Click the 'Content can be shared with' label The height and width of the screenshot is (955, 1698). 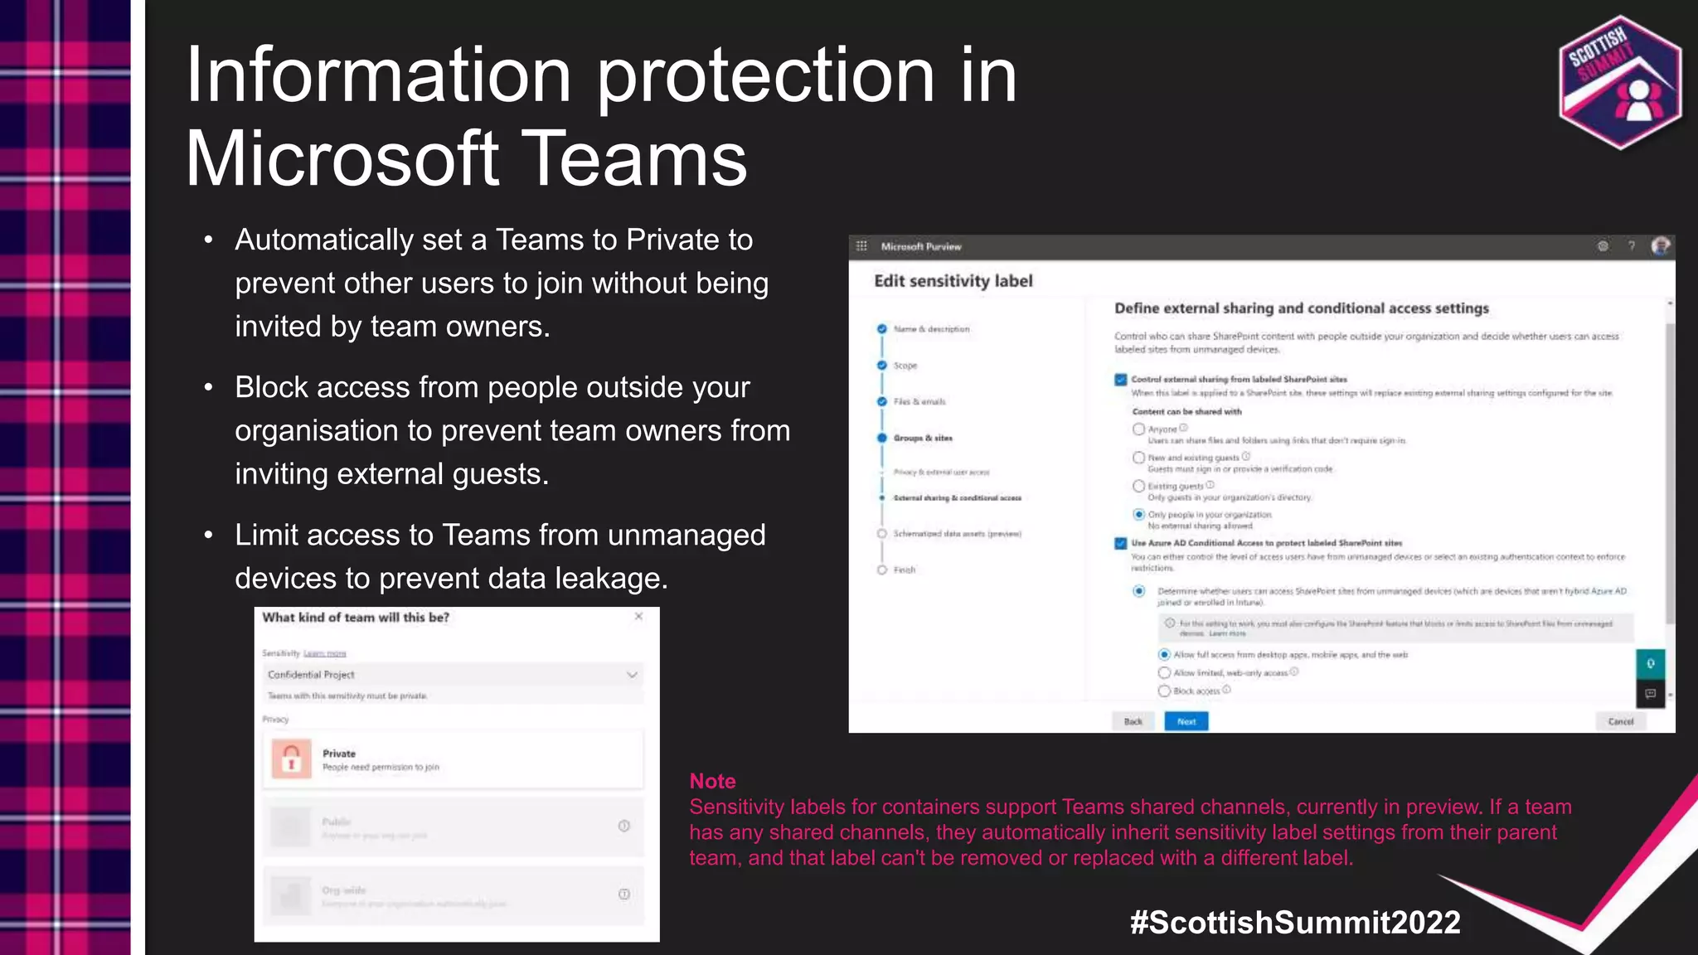coord(1187,412)
